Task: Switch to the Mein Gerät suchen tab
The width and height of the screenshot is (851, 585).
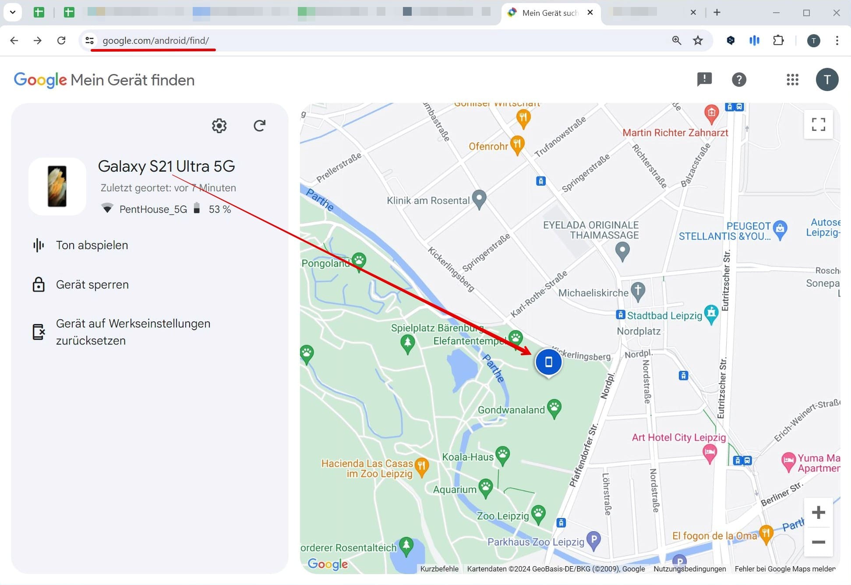Action: pos(550,13)
